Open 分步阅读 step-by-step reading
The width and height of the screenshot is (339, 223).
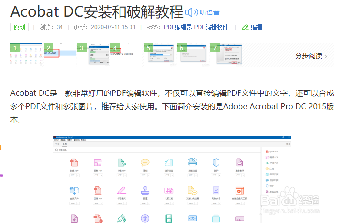click(x=311, y=56)
